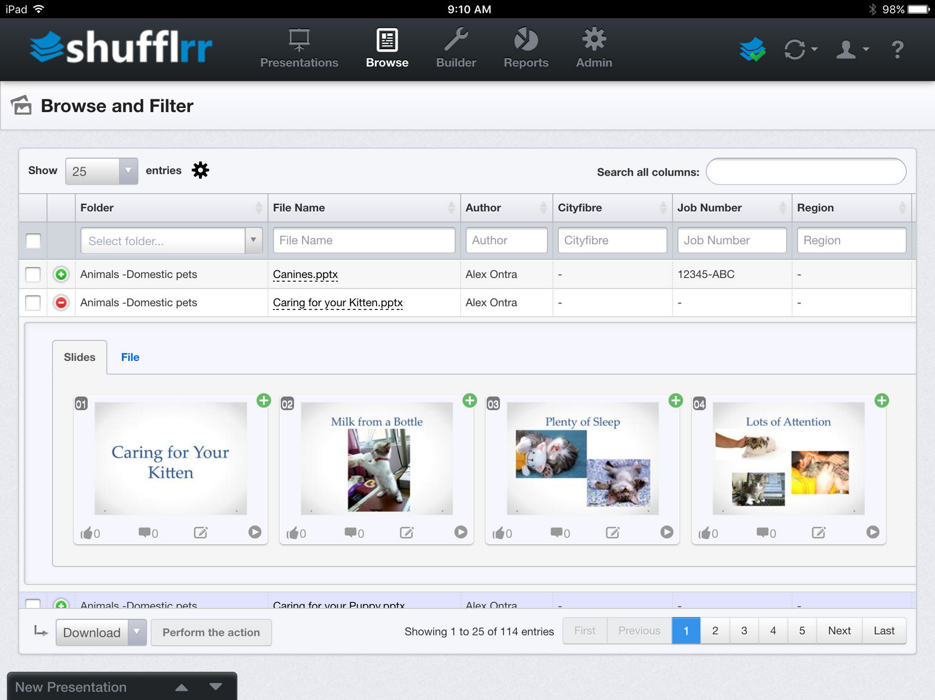Collapse the Kitten row with red minus
Screen dimensions: 935x700
pyautogui.click(x=61, y=303)
